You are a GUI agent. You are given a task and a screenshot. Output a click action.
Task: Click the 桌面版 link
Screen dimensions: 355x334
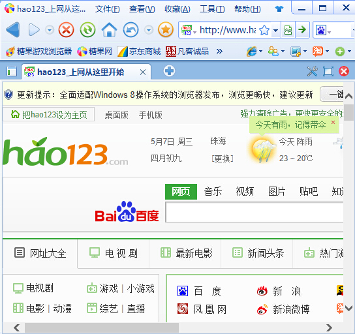(x=116, y=115)
